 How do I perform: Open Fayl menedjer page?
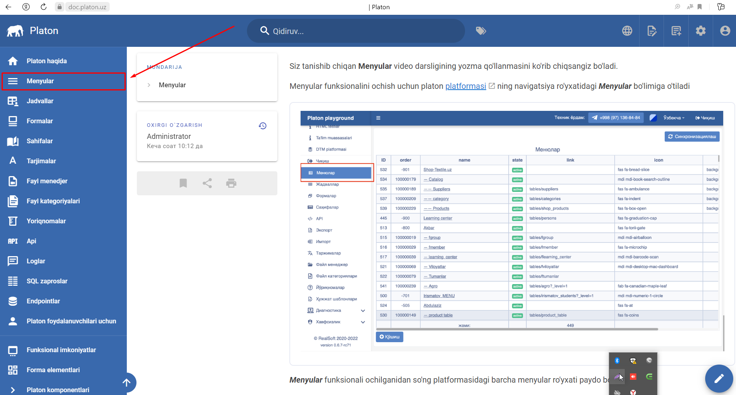(x=63, y=181)
